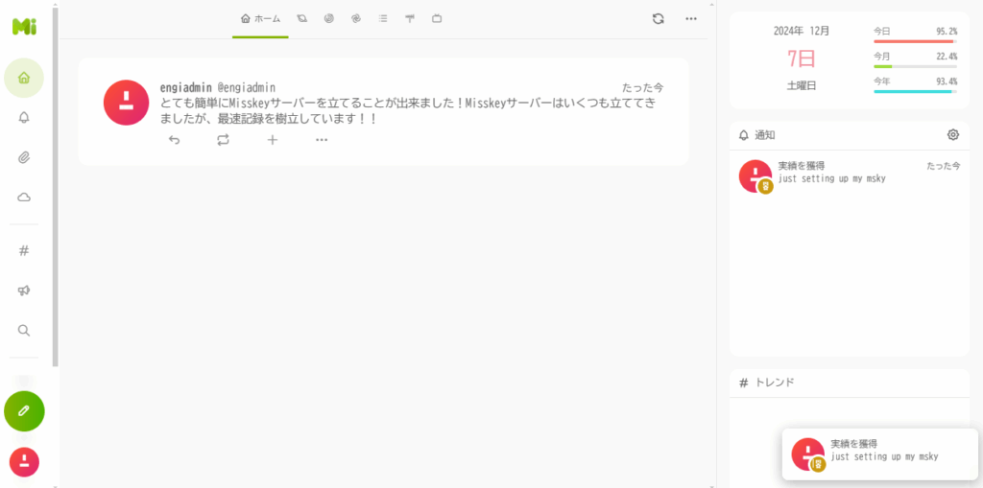Click the 実績を獲得 toast popup

click(880, 454)
